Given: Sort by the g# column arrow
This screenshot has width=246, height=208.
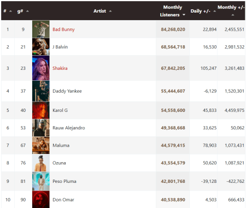Looking at the screenshot, I should tap(27, 11).
